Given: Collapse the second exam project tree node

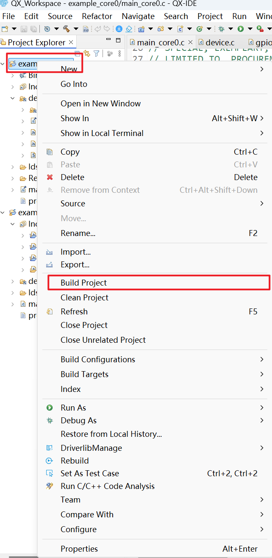Looking at the screenshot, I should coord(3,212).
